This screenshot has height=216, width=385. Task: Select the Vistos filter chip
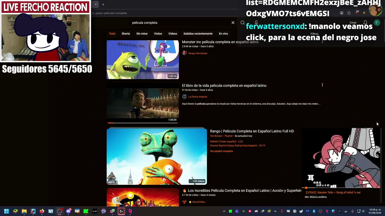pyautogui.click(x=158, y=34)
